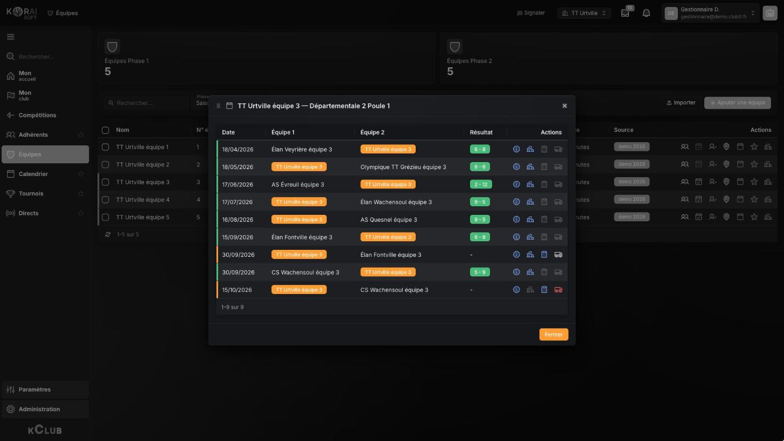Click red truck icon for 15/10/2026 match
784x441 pixels.
click(x=558, y=290)
